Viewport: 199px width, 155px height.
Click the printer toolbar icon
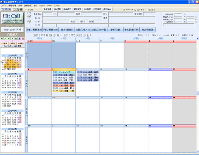[x=21, y=9]
